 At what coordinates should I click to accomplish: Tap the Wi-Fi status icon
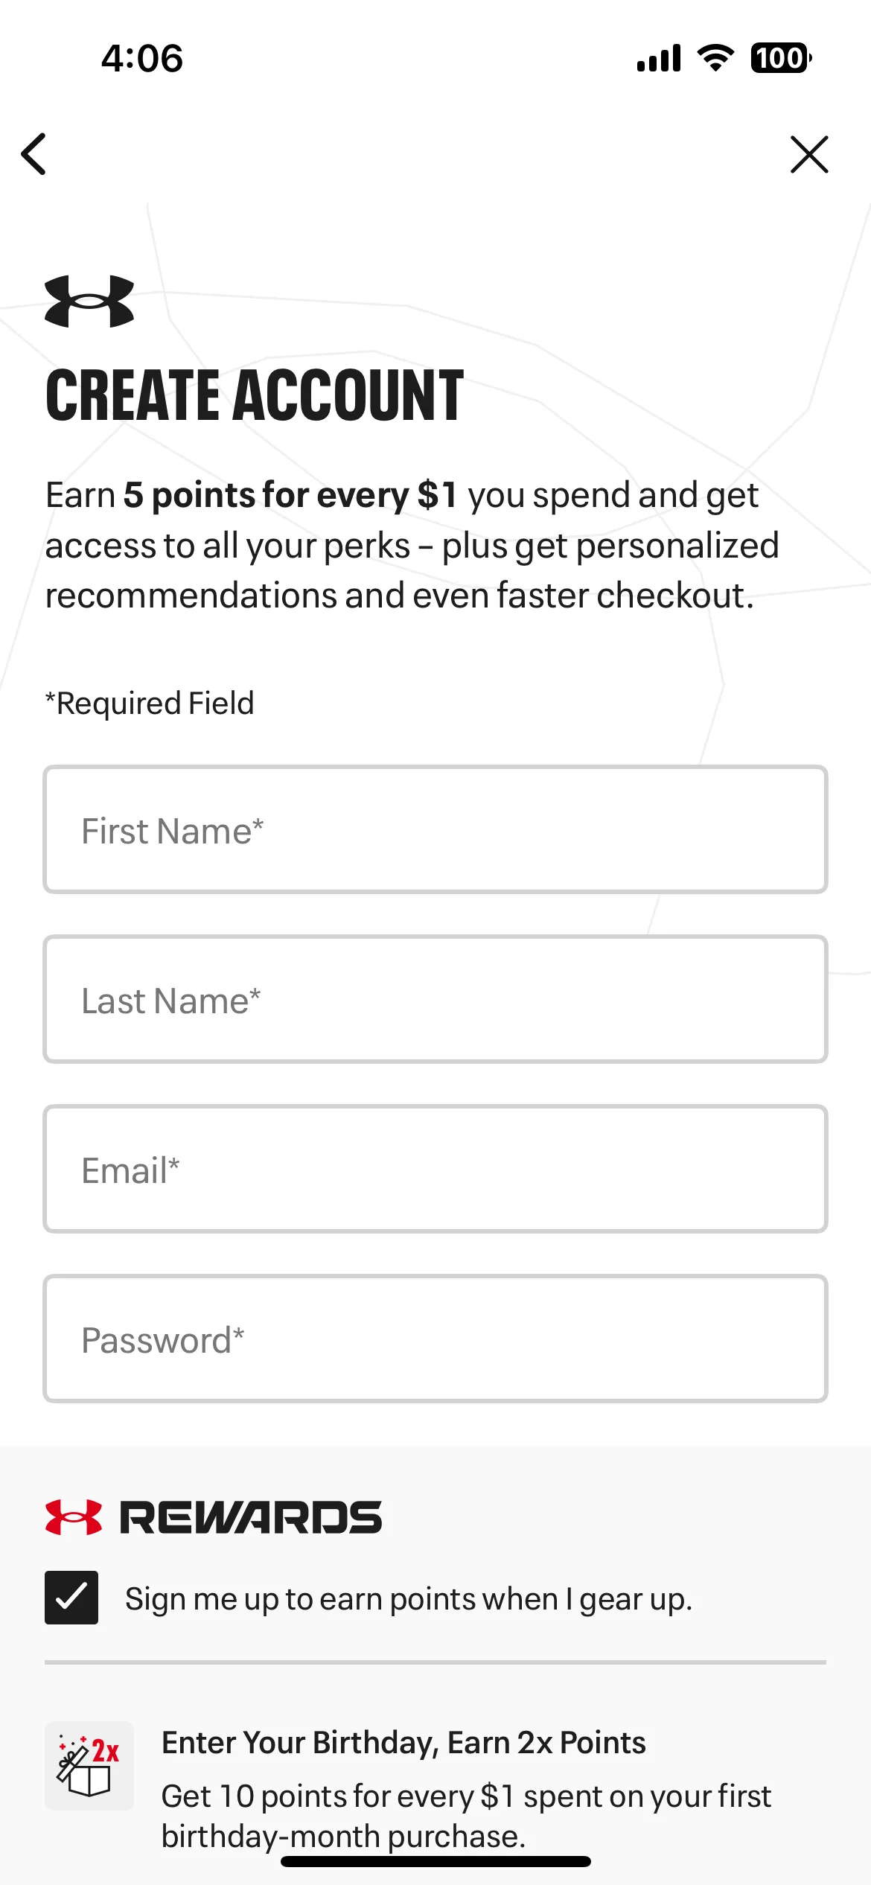pos(715,58)
